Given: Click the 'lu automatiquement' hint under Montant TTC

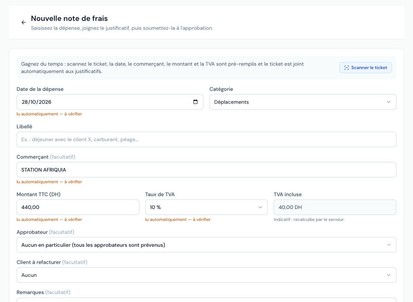Looking at the screenshot, I should point(49,220).
